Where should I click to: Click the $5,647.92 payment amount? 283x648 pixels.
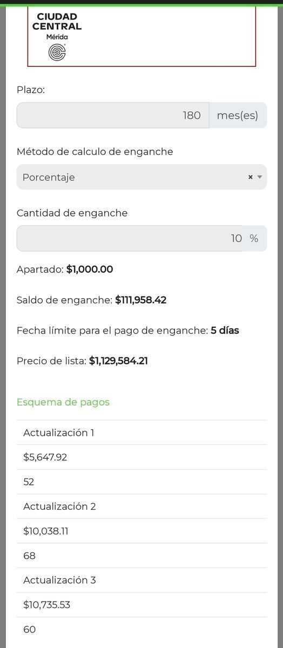tap(45, 457)
